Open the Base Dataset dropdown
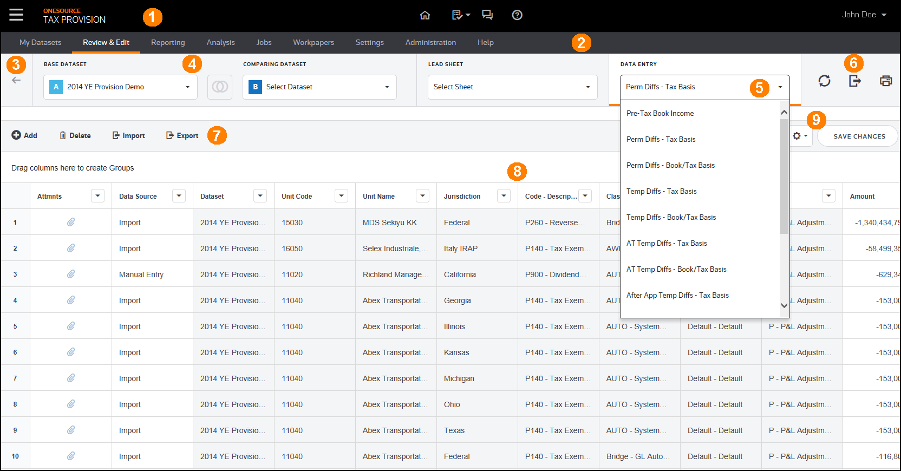The height and width of the screenshot is (471, 901). tap(120, 87)
